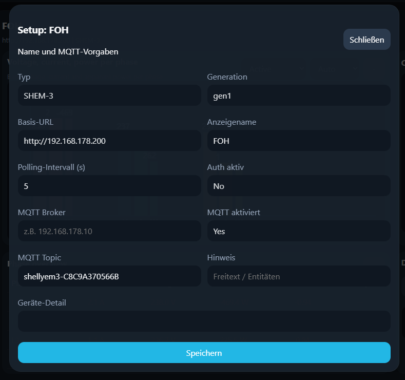Click the Generation field showing gen1

point(298,96)
